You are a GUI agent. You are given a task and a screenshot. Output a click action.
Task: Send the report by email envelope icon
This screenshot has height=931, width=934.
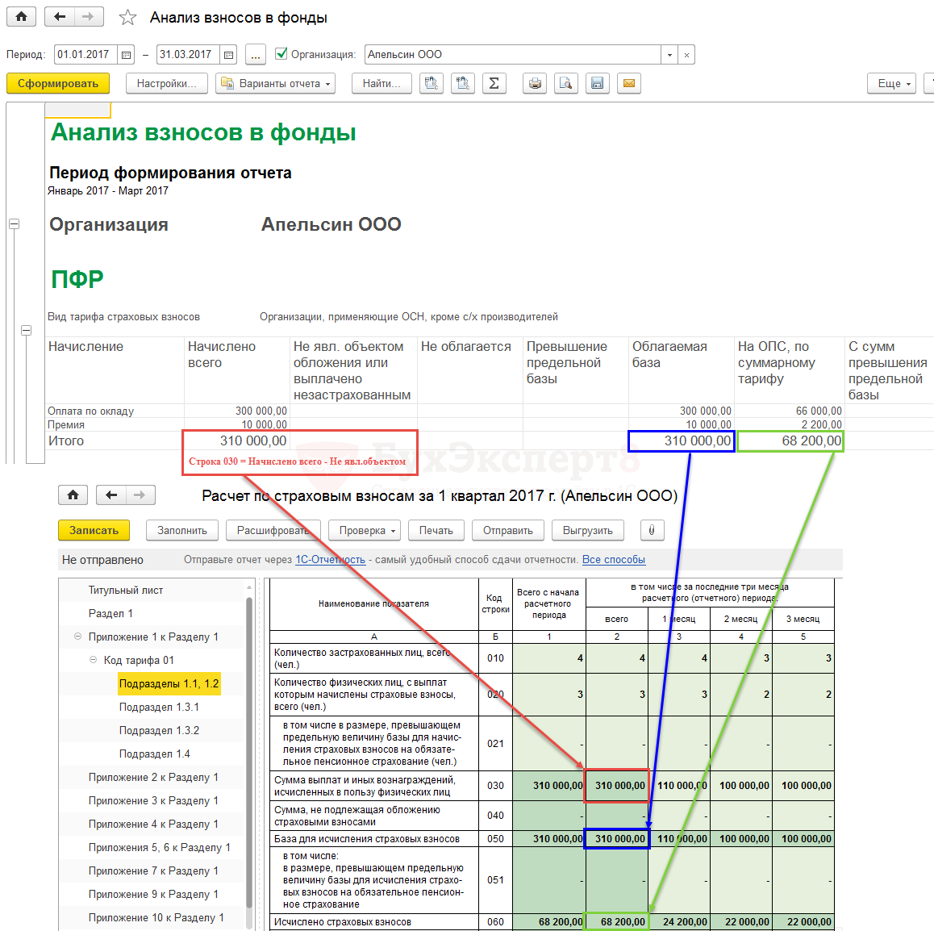coord(628,83)
